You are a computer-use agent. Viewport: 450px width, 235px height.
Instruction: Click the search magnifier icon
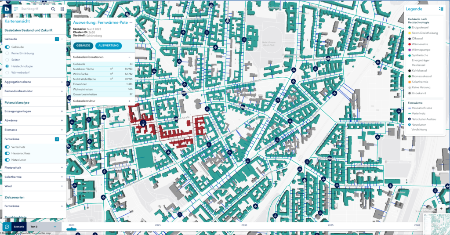(x=53, y=9)
